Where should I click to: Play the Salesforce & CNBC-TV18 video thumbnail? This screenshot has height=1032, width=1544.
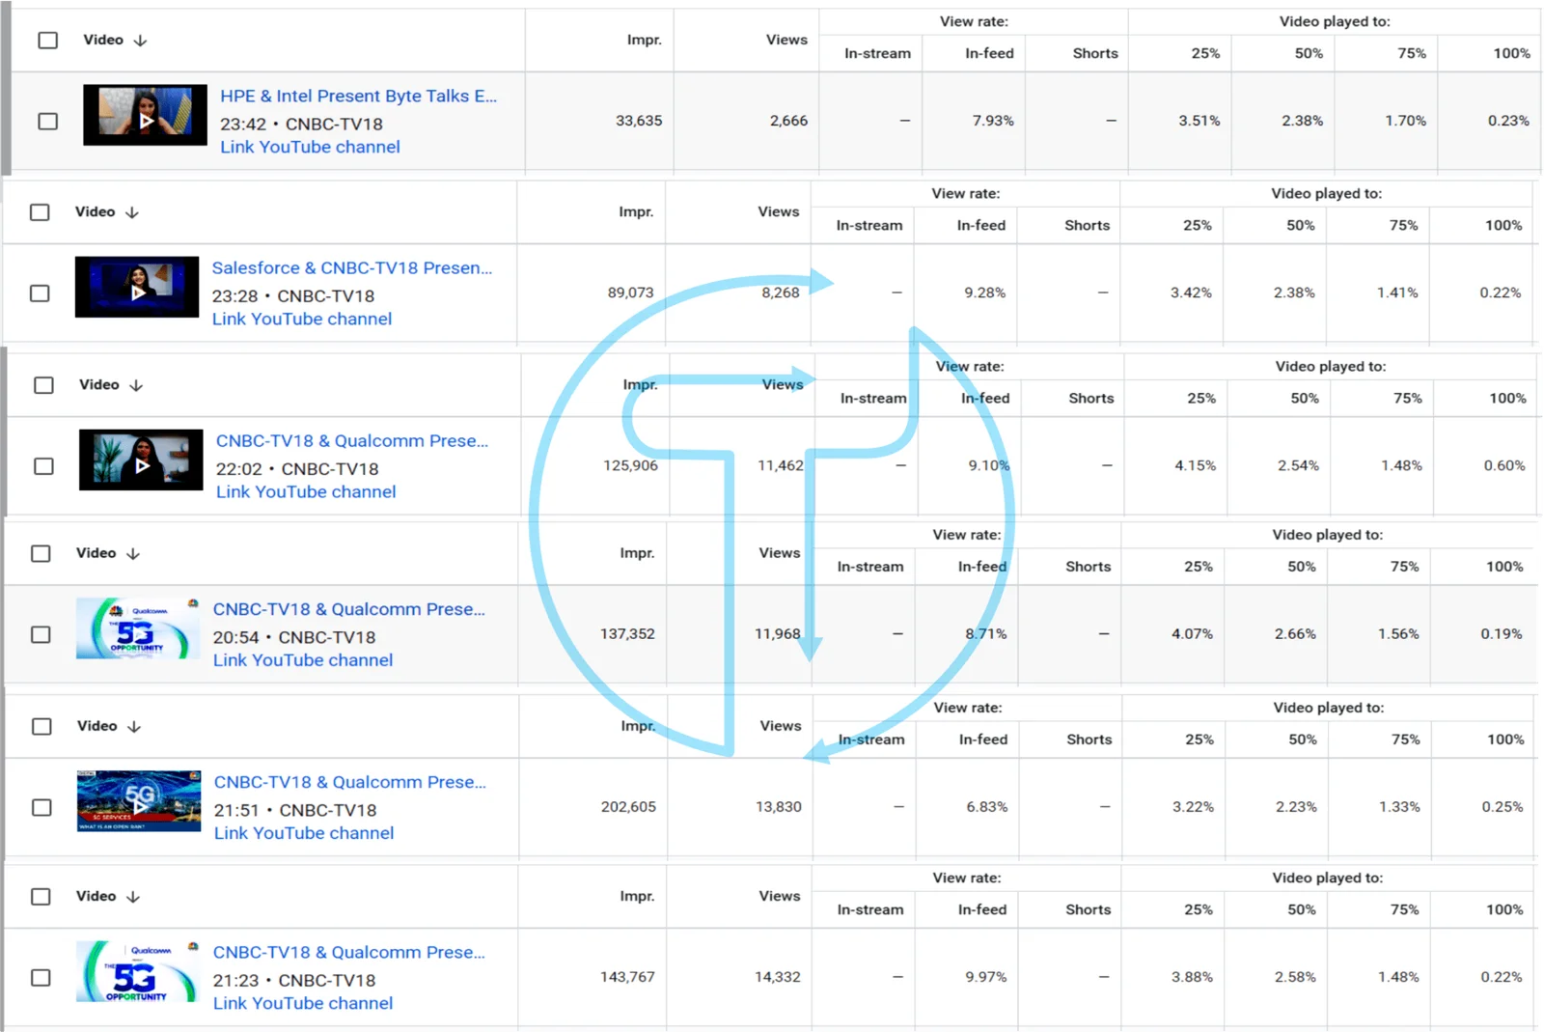(137, 287)
